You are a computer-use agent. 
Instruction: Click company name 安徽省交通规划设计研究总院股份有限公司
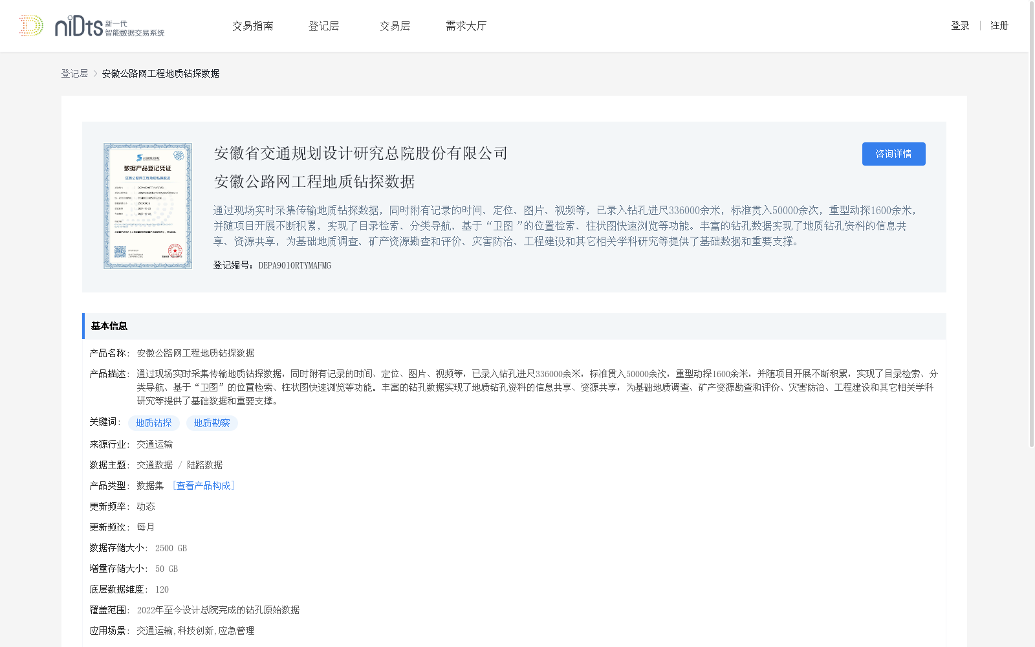point(361,153)
